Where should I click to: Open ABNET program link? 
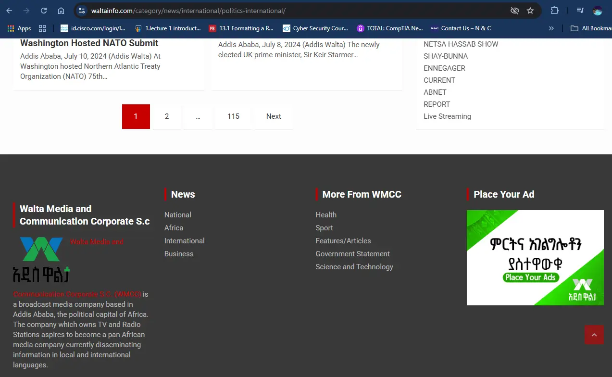[x=435, y=92]
